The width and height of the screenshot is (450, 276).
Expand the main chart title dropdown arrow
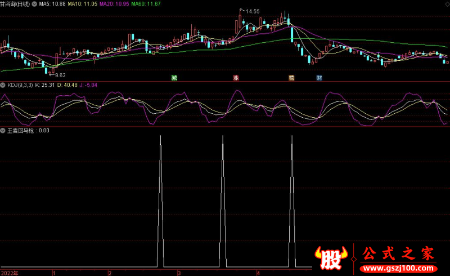pos(36,4)
